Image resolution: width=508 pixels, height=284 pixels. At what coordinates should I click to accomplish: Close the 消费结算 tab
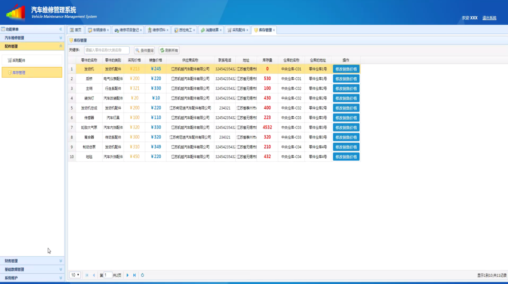(221, 30)
